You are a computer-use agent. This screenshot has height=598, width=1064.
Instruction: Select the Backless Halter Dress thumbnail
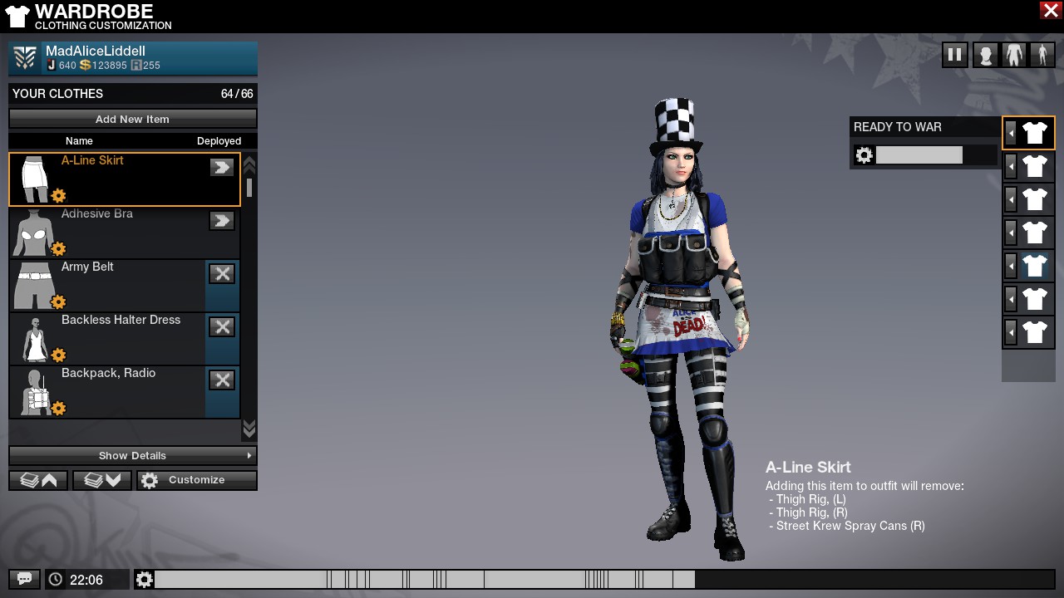(x=34, y=338)
